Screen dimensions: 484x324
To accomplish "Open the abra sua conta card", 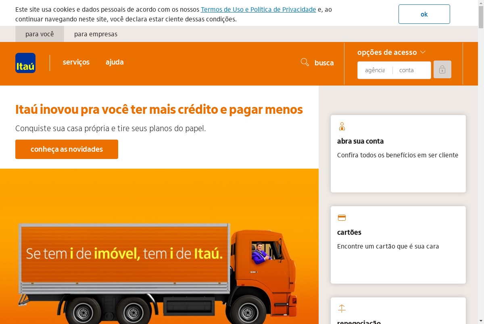I will pyautogui.click(x=398, y=154).
